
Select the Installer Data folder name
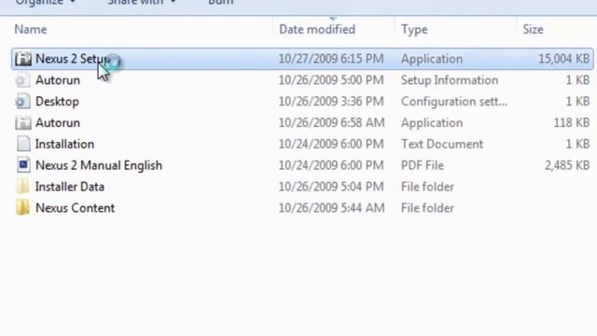tap(70, 187)
